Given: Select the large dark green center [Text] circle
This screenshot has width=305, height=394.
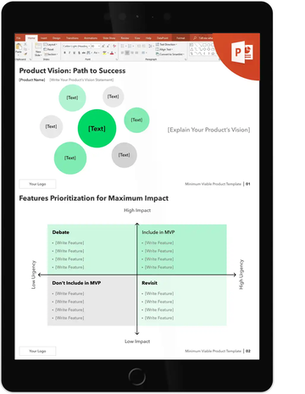Looking at the screenshot, I should point(97,129).
